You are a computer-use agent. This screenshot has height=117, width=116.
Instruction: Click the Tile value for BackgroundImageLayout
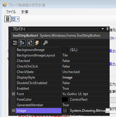click(x=65, y=55)
